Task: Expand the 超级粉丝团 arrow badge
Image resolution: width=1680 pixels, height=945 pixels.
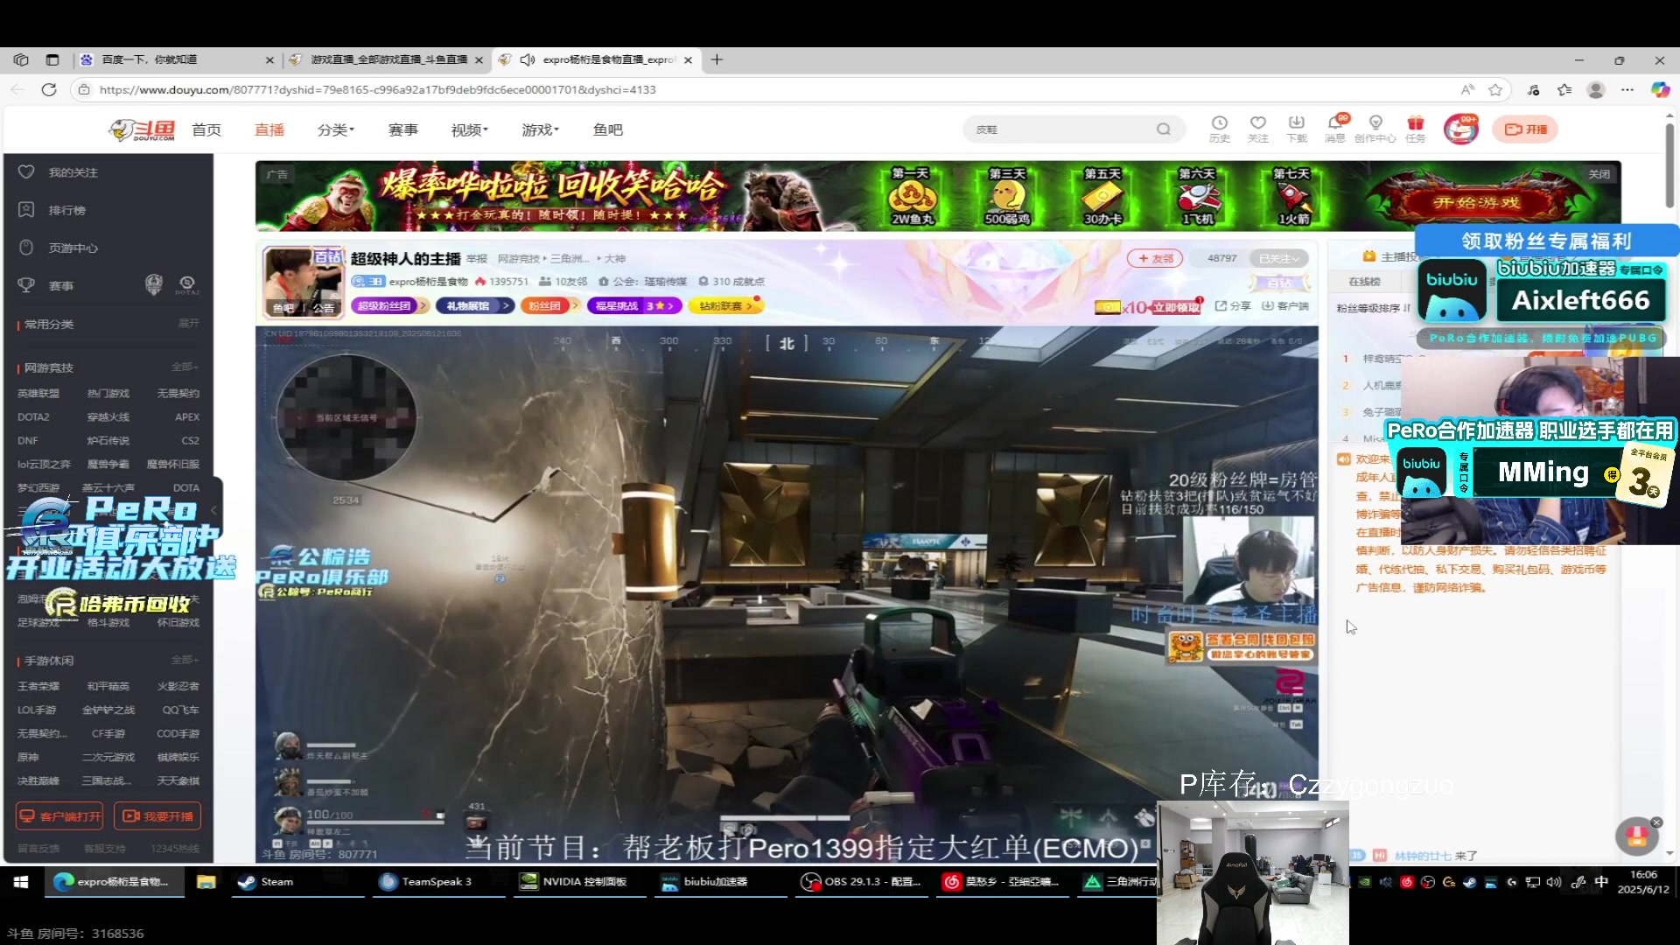Action: 389,305
